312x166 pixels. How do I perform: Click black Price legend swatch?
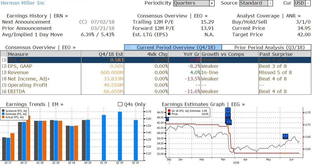coord(169,114)
